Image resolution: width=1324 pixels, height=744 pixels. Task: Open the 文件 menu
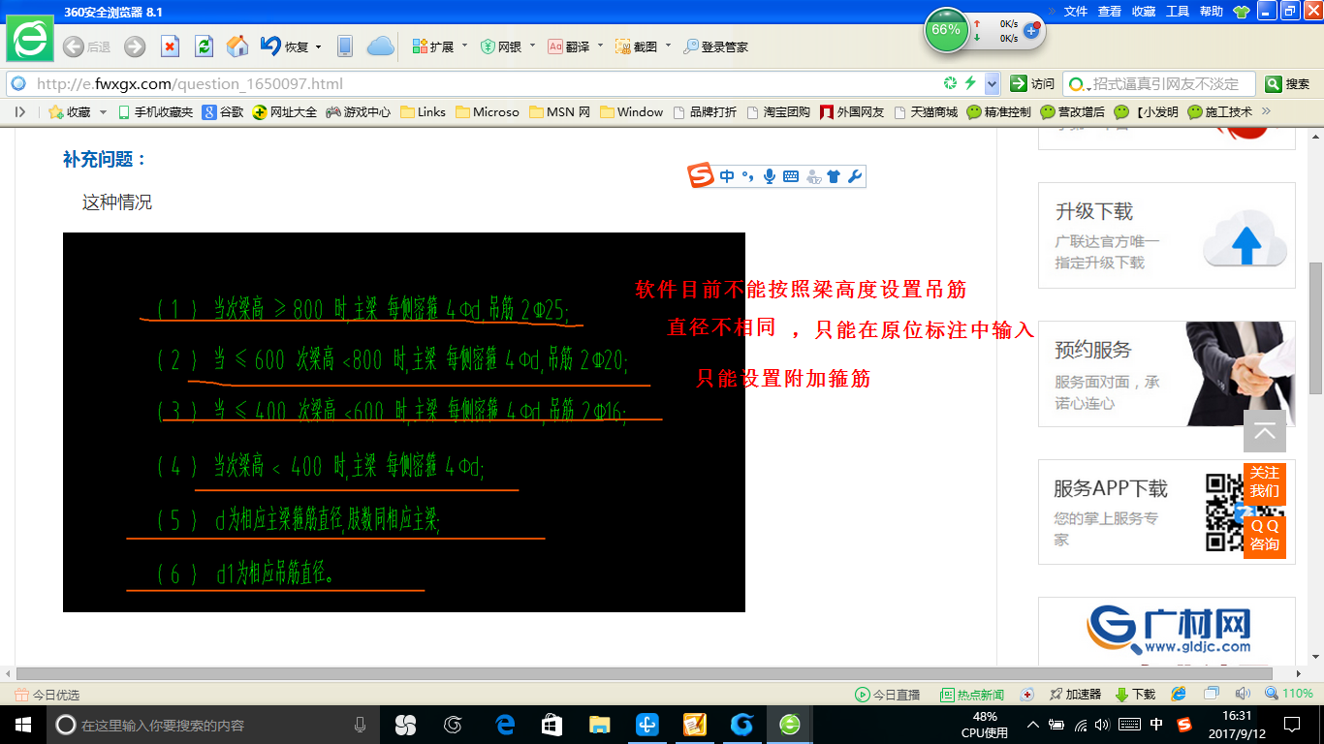coord(1076,12)
